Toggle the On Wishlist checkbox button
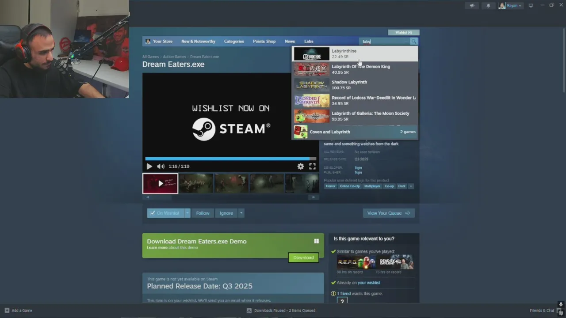The image size is (566, 318). (x=165, y=213)
